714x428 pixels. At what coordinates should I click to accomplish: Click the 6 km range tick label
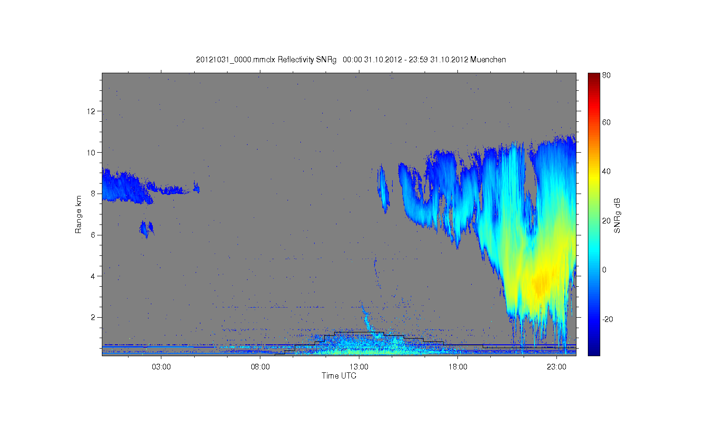pyautogui.click(x=94, y=235)
